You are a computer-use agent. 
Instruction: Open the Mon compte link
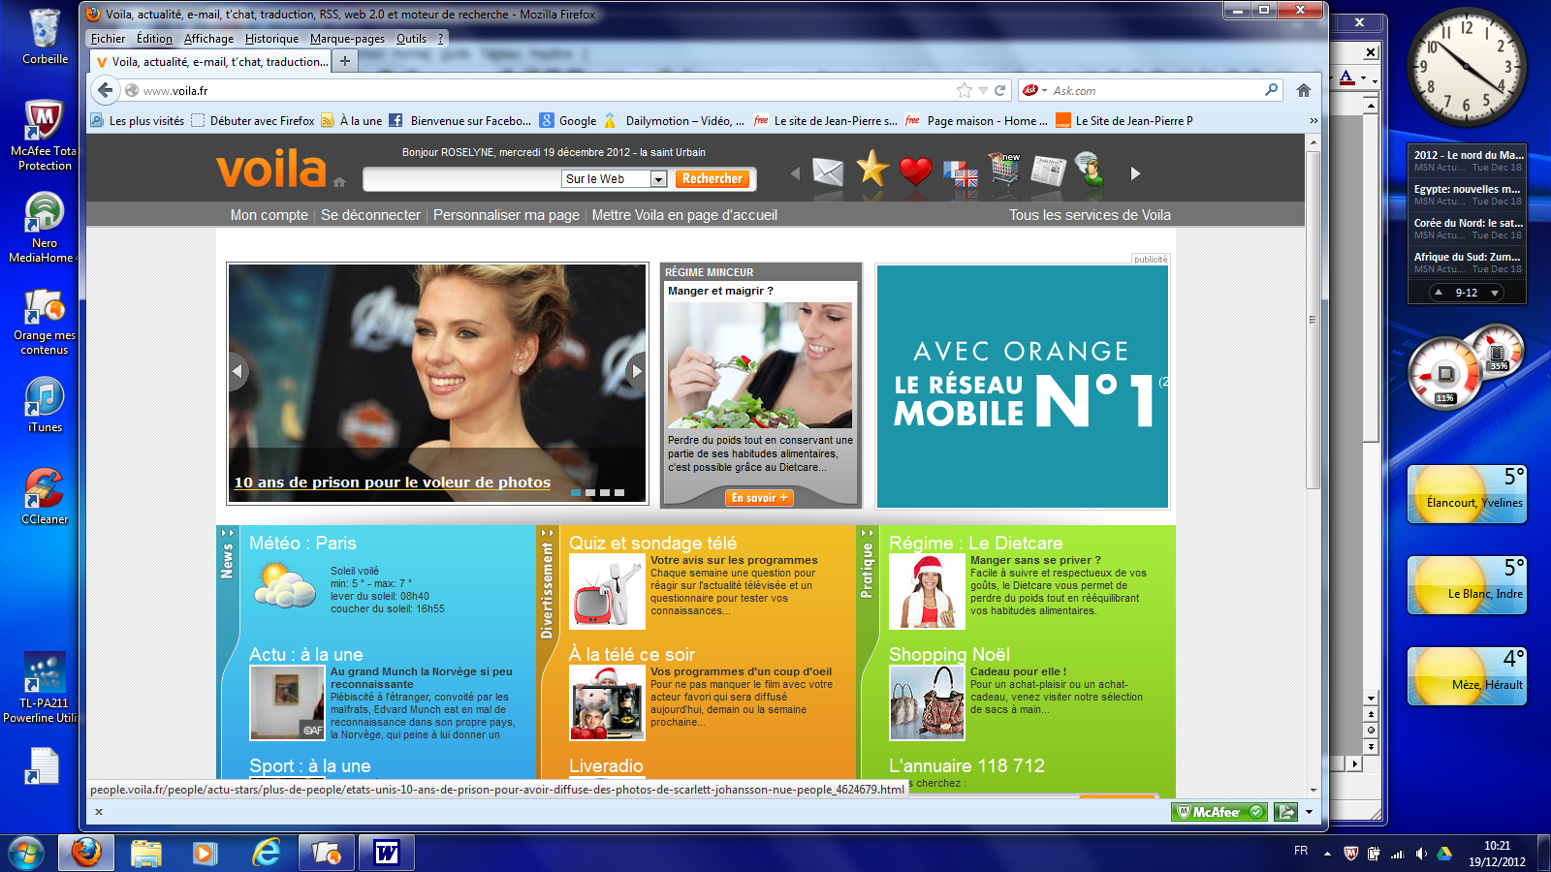(x=269, y=215)
